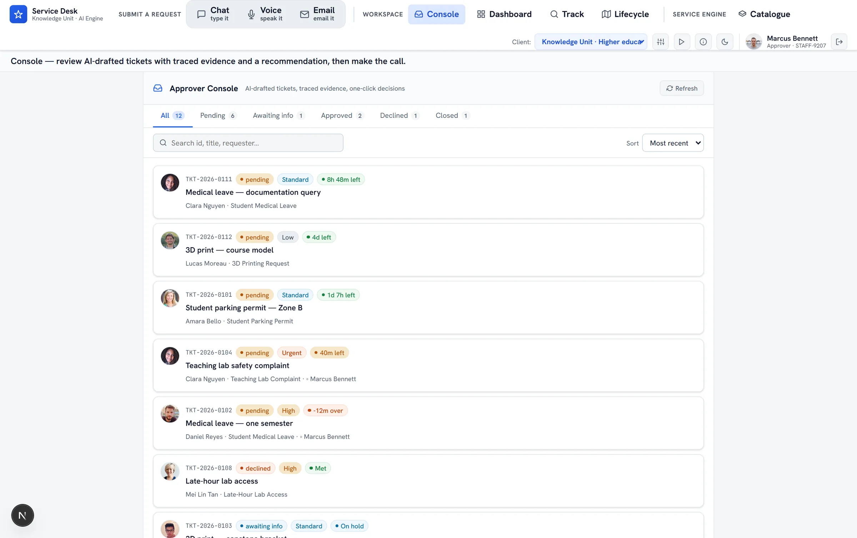Click the Catalogue layers icon

742,14
